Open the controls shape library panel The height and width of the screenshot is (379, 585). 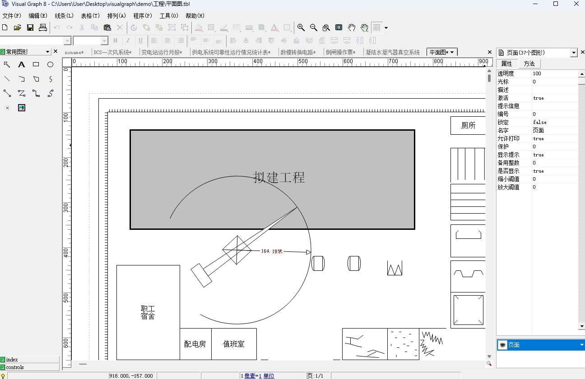pos(30,367)
